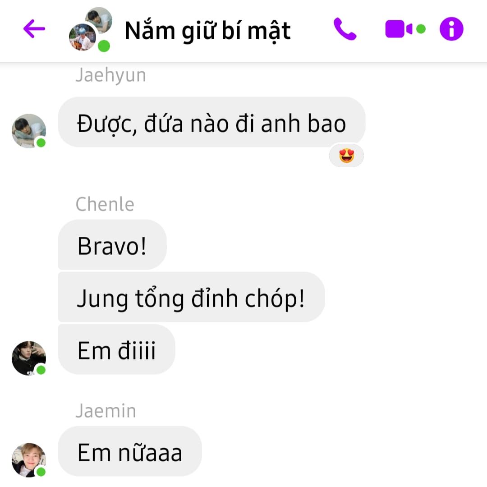Tap the green active dot beside video icon
The height and width of the screenshot is (487, 487).
tap(421, 29)
